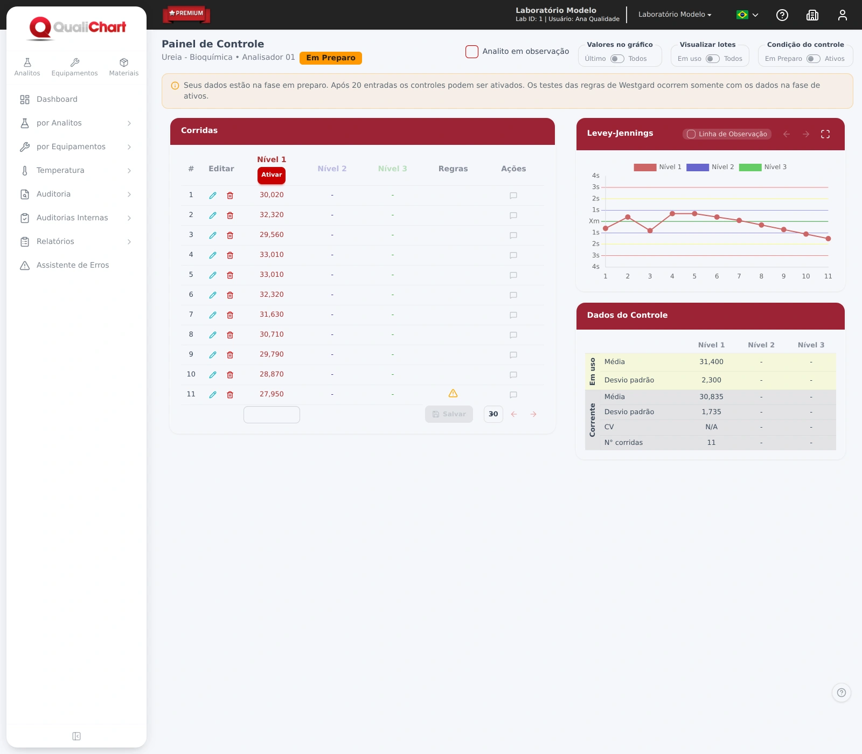This screenshot has height=754, width=862.
Task: Open Dashboard menu item
Action: coord(77,99)
